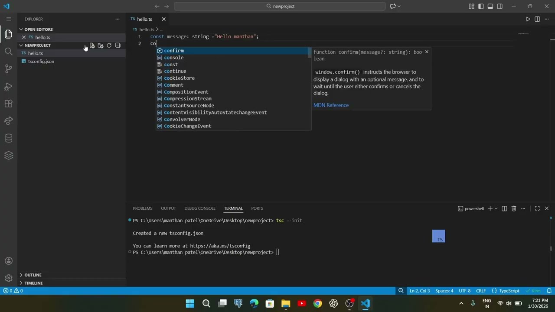This screenshot has width=555, height=312.
Task: Toggle the secondary side bar visibility
Action: 500,6
